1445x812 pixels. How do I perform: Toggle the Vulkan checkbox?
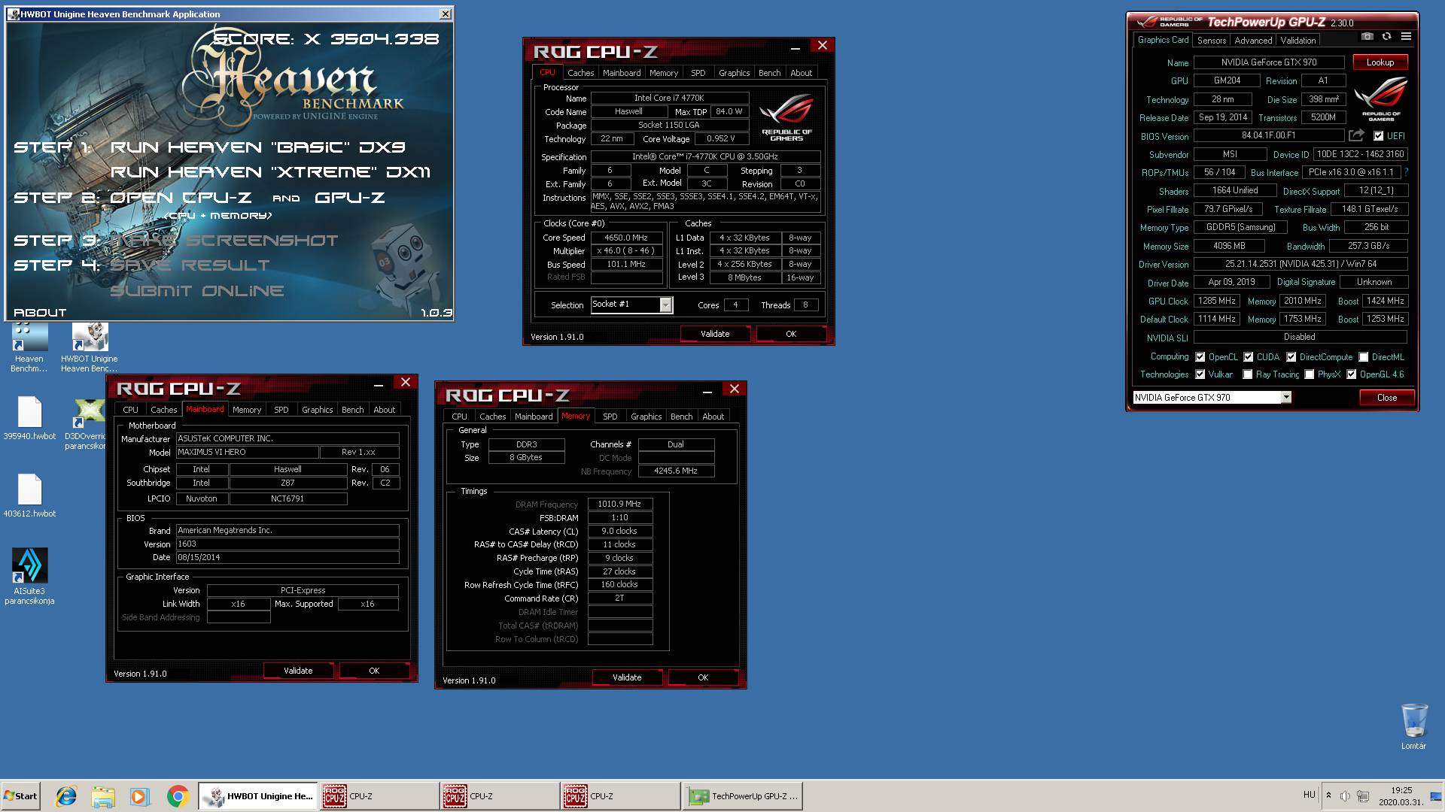[x=1200, y=374]
